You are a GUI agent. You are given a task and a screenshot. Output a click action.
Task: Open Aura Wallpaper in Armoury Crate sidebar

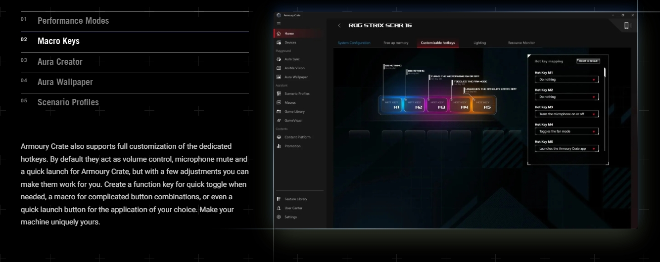tap(292, 77)
